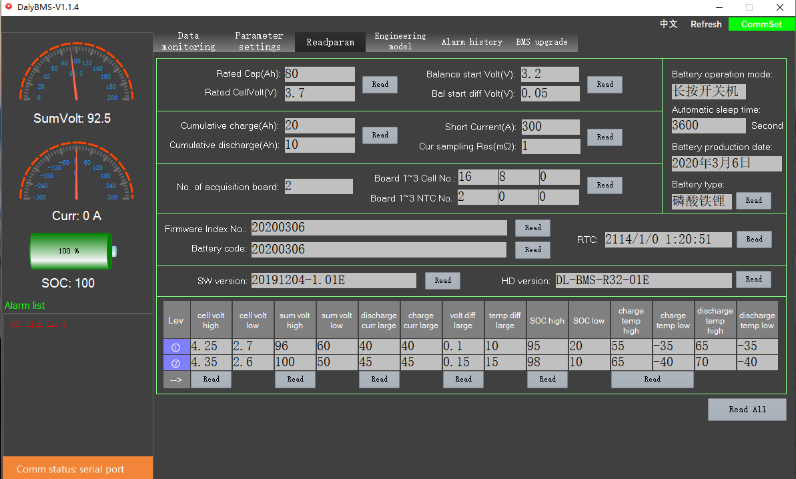Click the Refresh button
The width and height of the screenshot is (796, 479).
pos(706,24)
